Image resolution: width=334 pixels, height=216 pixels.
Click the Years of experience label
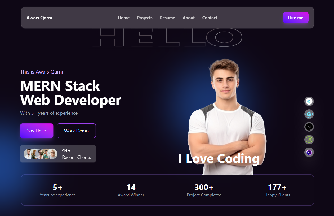(58, 195)
